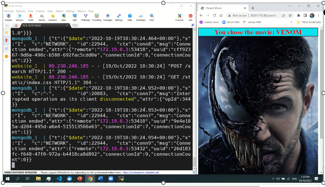This screenshot has width=325, height=187.
Task: Enable MultiExec mode
Action: coord(86,16)
